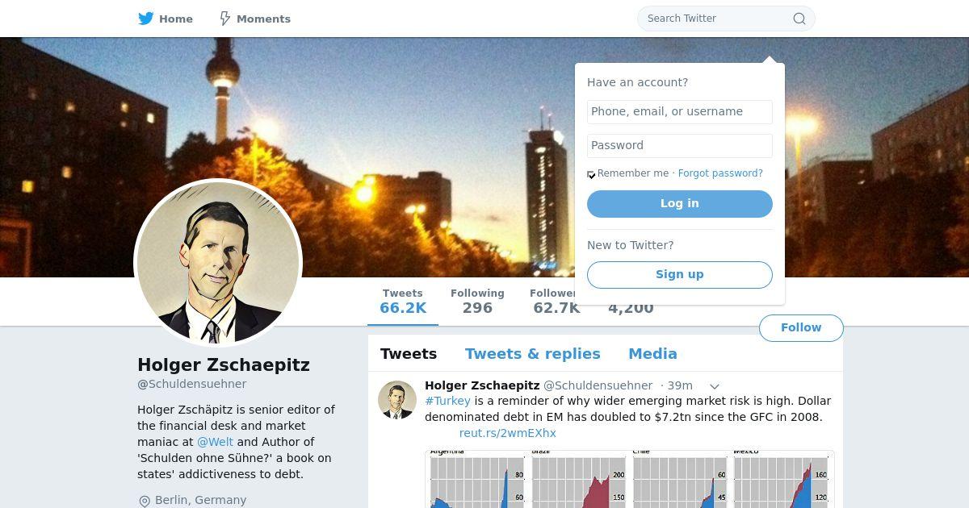The height and width of the screenshot is (508, 969).
Task: Click the small avatar beside the tweet
Action: tap(397, 399)
